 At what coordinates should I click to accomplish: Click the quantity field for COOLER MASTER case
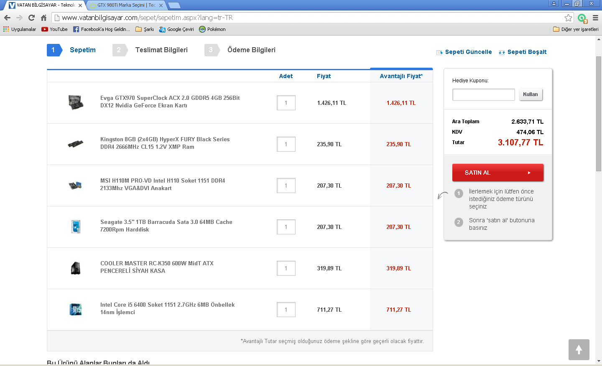[286, 268]
